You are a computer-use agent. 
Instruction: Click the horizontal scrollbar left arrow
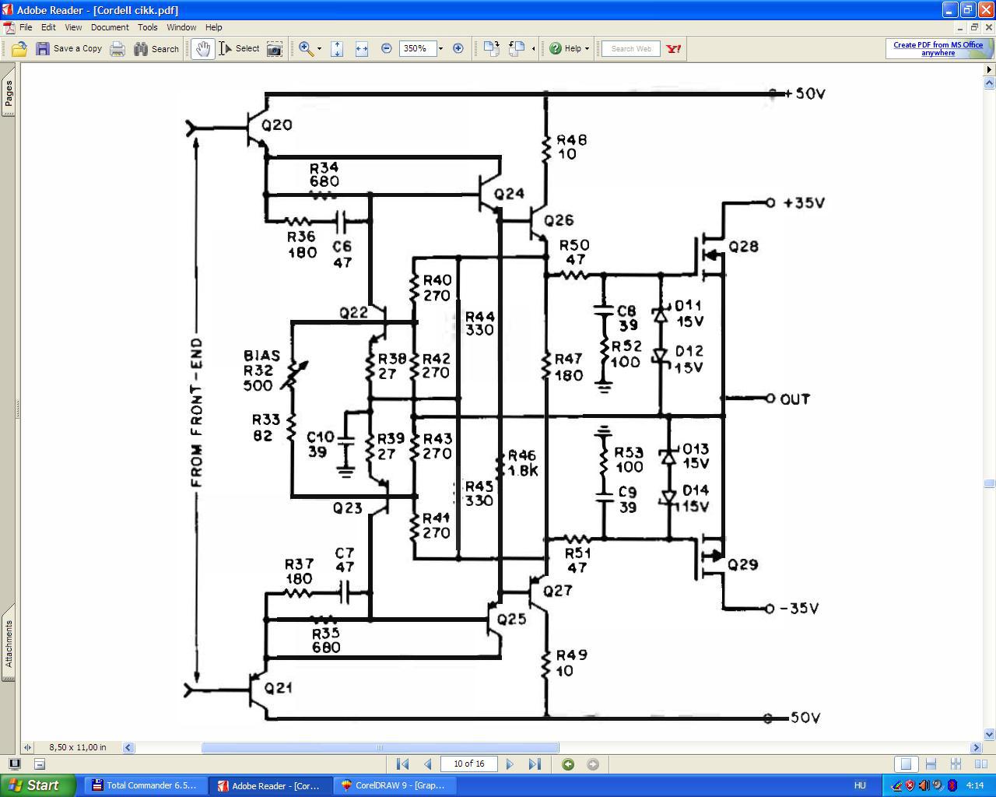128,747
